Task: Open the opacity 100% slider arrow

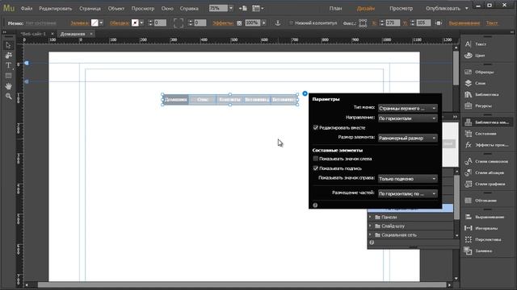Action: point(264,23)
